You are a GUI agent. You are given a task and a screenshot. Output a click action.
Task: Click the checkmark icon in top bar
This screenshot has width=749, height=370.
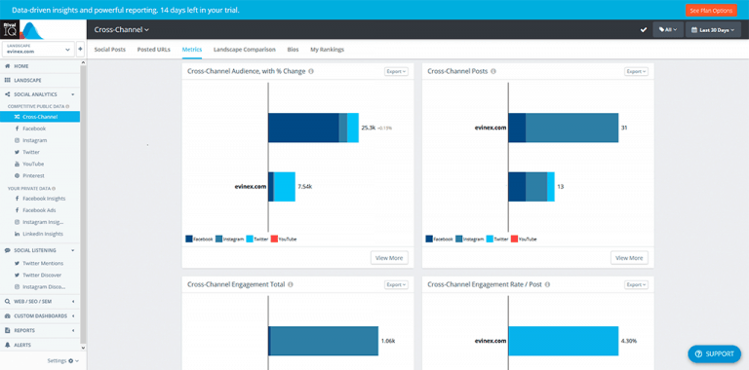pyautogui.click(x=644, y=30)
